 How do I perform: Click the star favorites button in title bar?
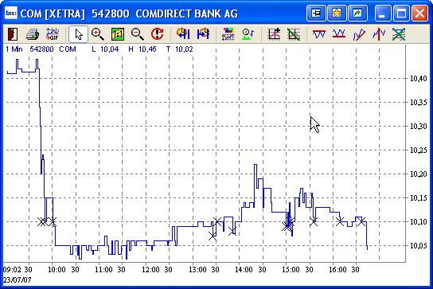pos(337,13)
